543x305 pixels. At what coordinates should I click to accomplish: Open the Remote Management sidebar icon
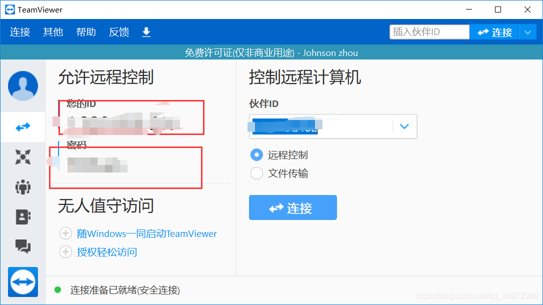point(23,157)
